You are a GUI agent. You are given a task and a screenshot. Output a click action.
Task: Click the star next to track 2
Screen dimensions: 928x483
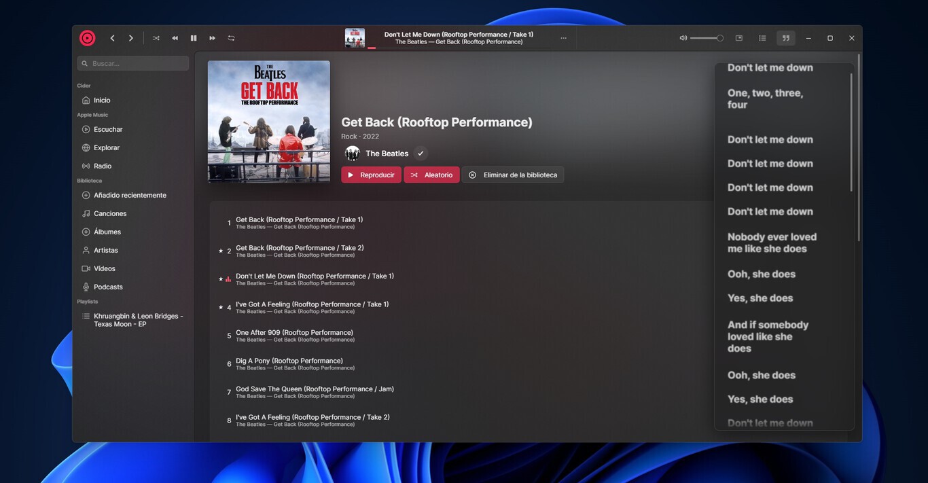[x=221, y=251]
